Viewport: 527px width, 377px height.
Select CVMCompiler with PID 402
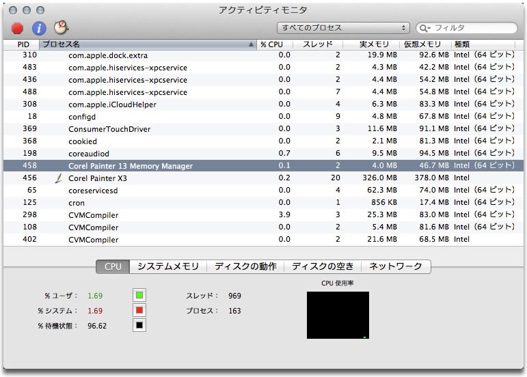[264, 240]
